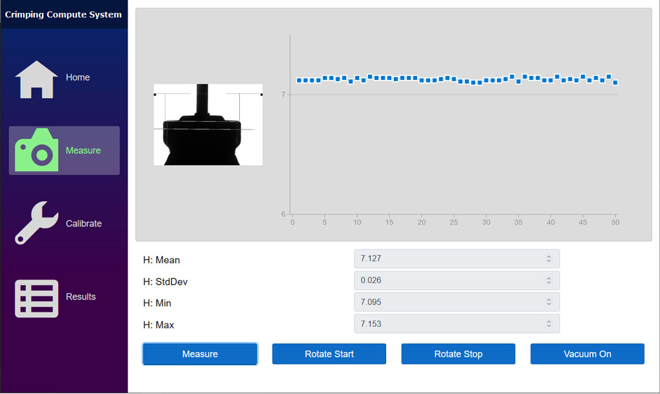Go to the Calibrate page label
This screenshot has height=394, width=660.
tap(84, 223)
